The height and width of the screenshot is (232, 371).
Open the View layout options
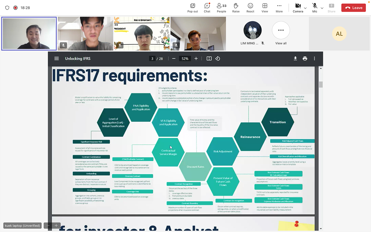(x=265, y=8)
